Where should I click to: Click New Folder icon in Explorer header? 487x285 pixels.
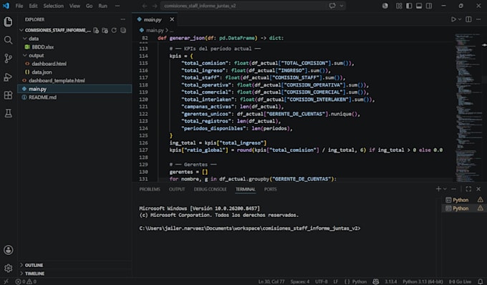point(105,30)
